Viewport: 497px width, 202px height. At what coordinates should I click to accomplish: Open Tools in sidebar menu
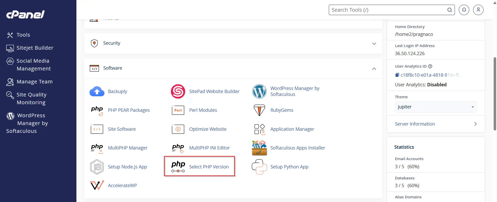pos(23,35)
